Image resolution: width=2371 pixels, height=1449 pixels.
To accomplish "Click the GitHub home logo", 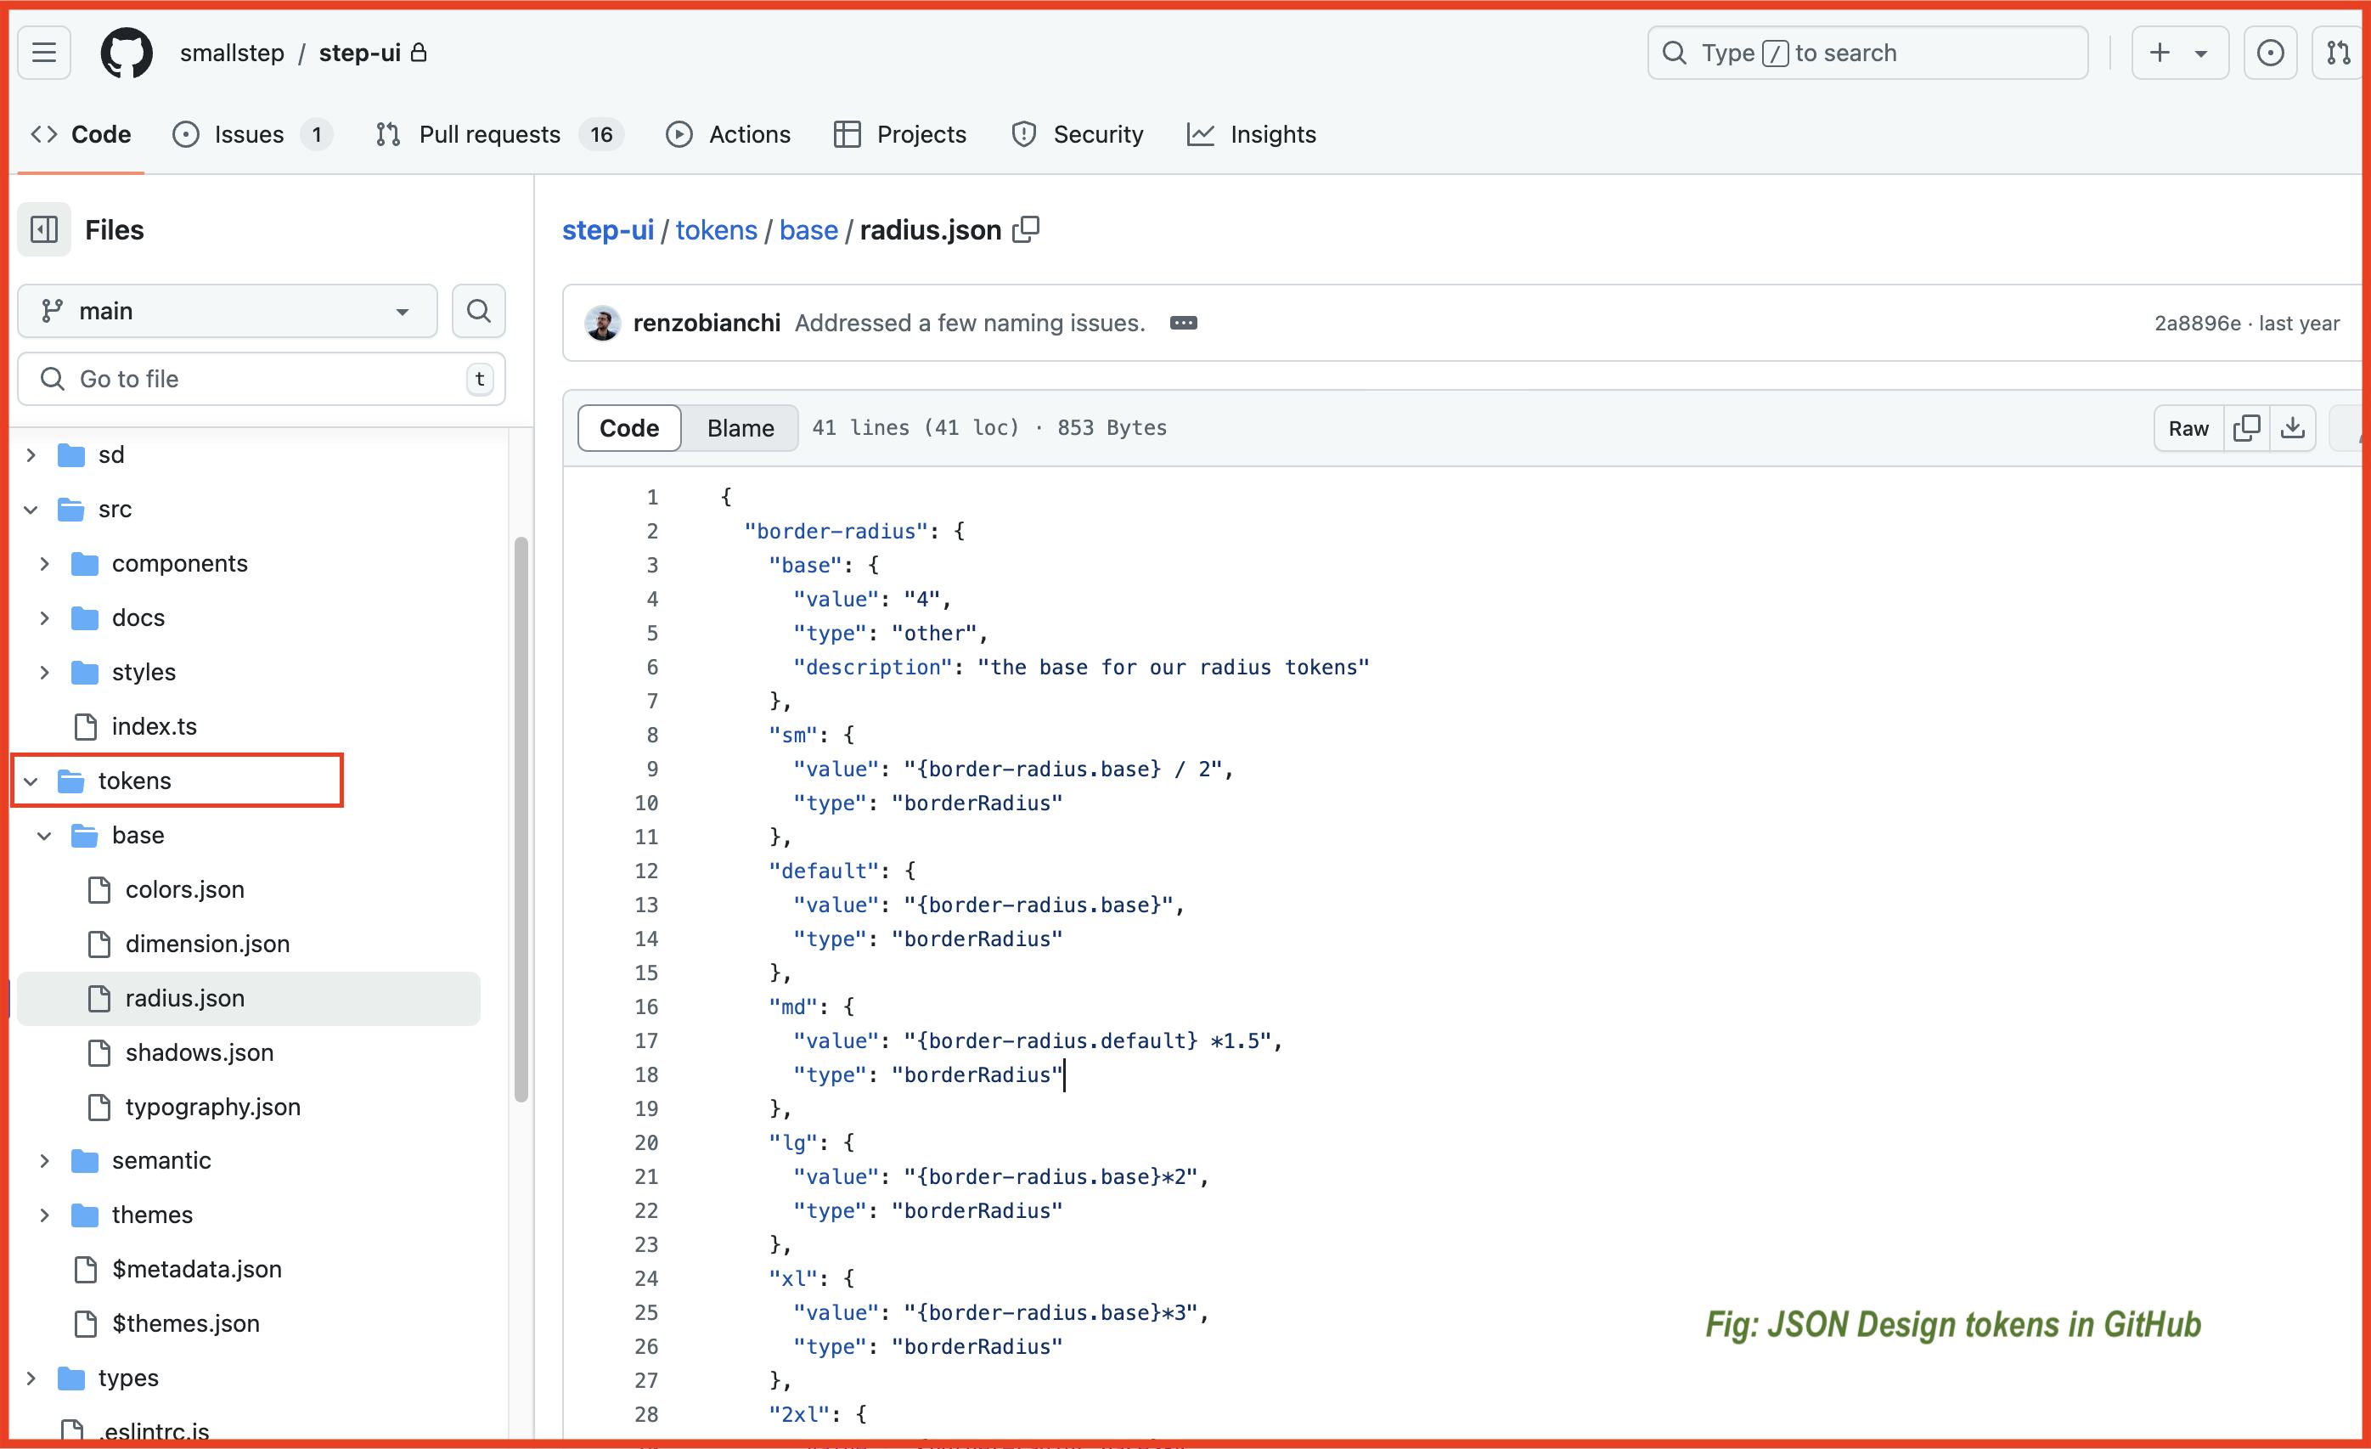I will 126,53.
